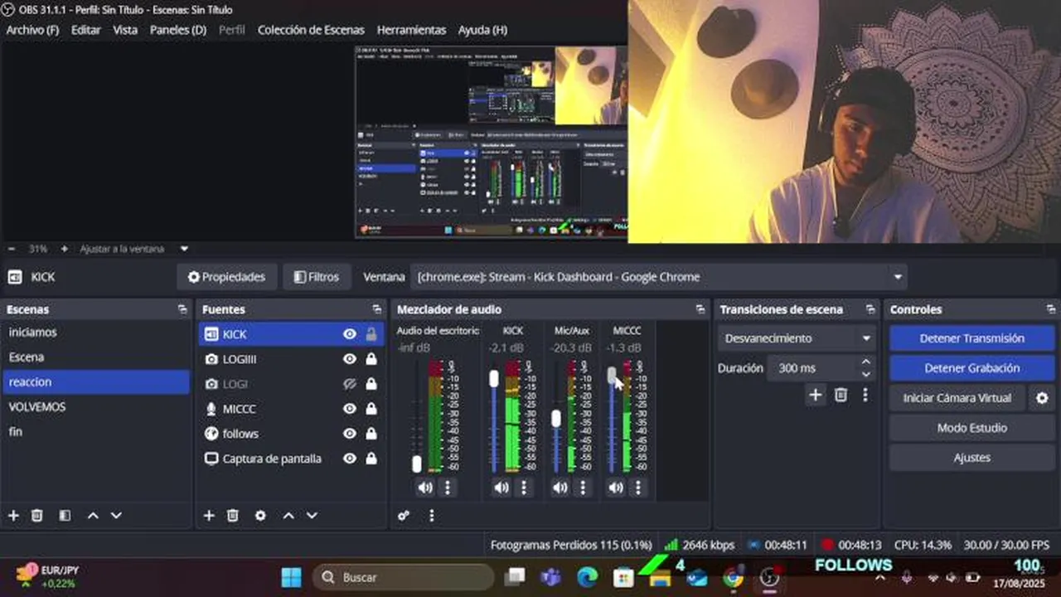Hide the follows source with eye icon
This screenshot has height=597, width=1061.
tap(350, 434)
